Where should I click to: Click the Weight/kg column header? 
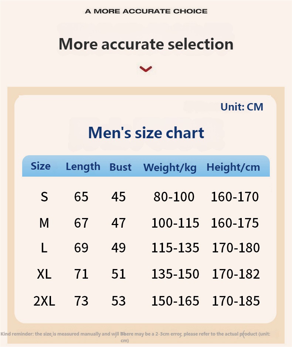170,167
